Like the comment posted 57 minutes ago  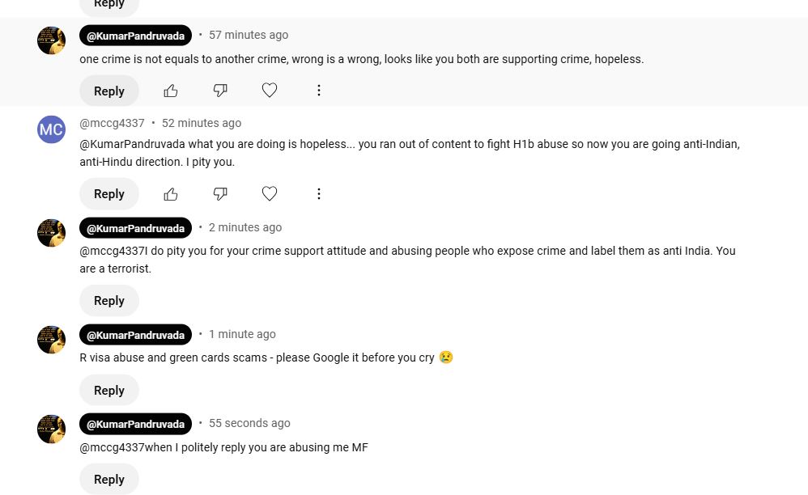click(x=171, y=91)
